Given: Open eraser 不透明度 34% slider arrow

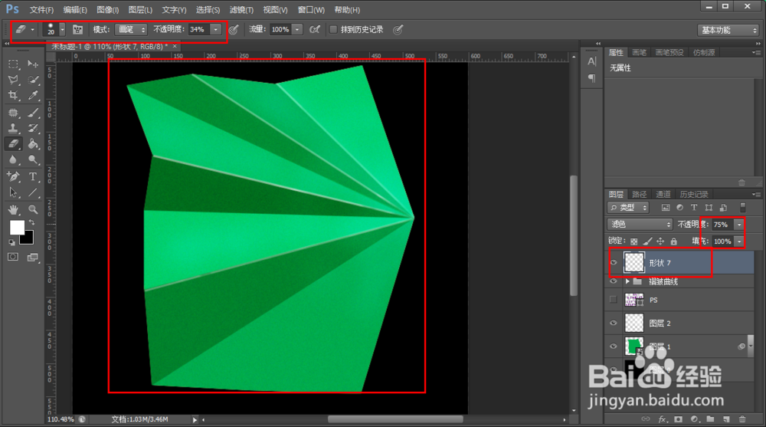Looking at the screenshot, I should 215,29.
